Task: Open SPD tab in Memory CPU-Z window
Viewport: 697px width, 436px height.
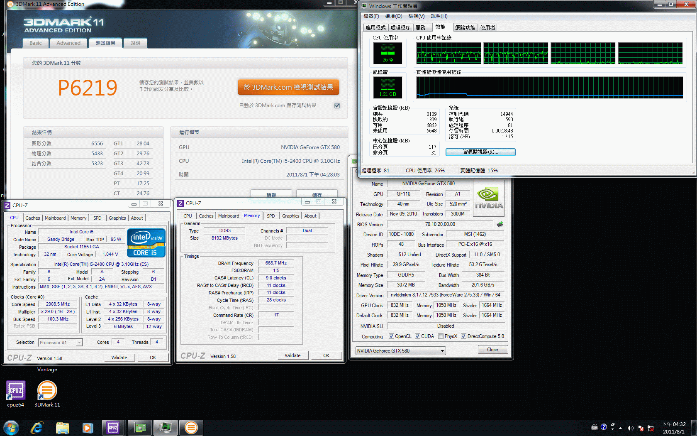Action: tap(271, 216)
